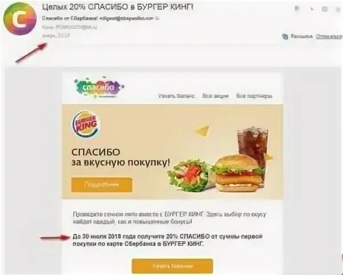
Task: Click the flag icon in message header
Action: 297,9
